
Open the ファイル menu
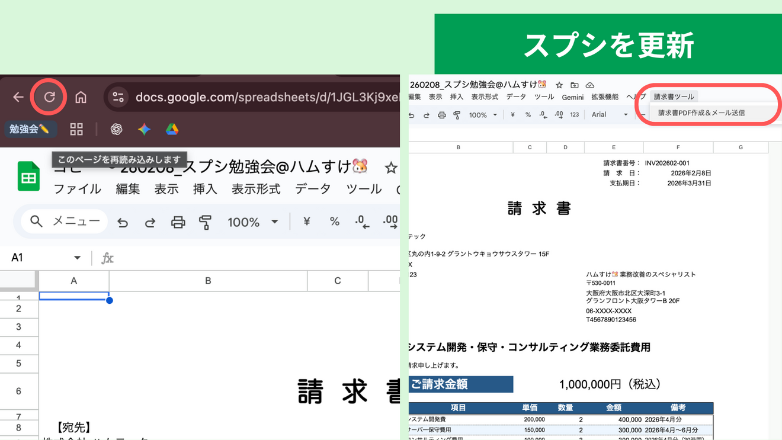tap(77, 189)
